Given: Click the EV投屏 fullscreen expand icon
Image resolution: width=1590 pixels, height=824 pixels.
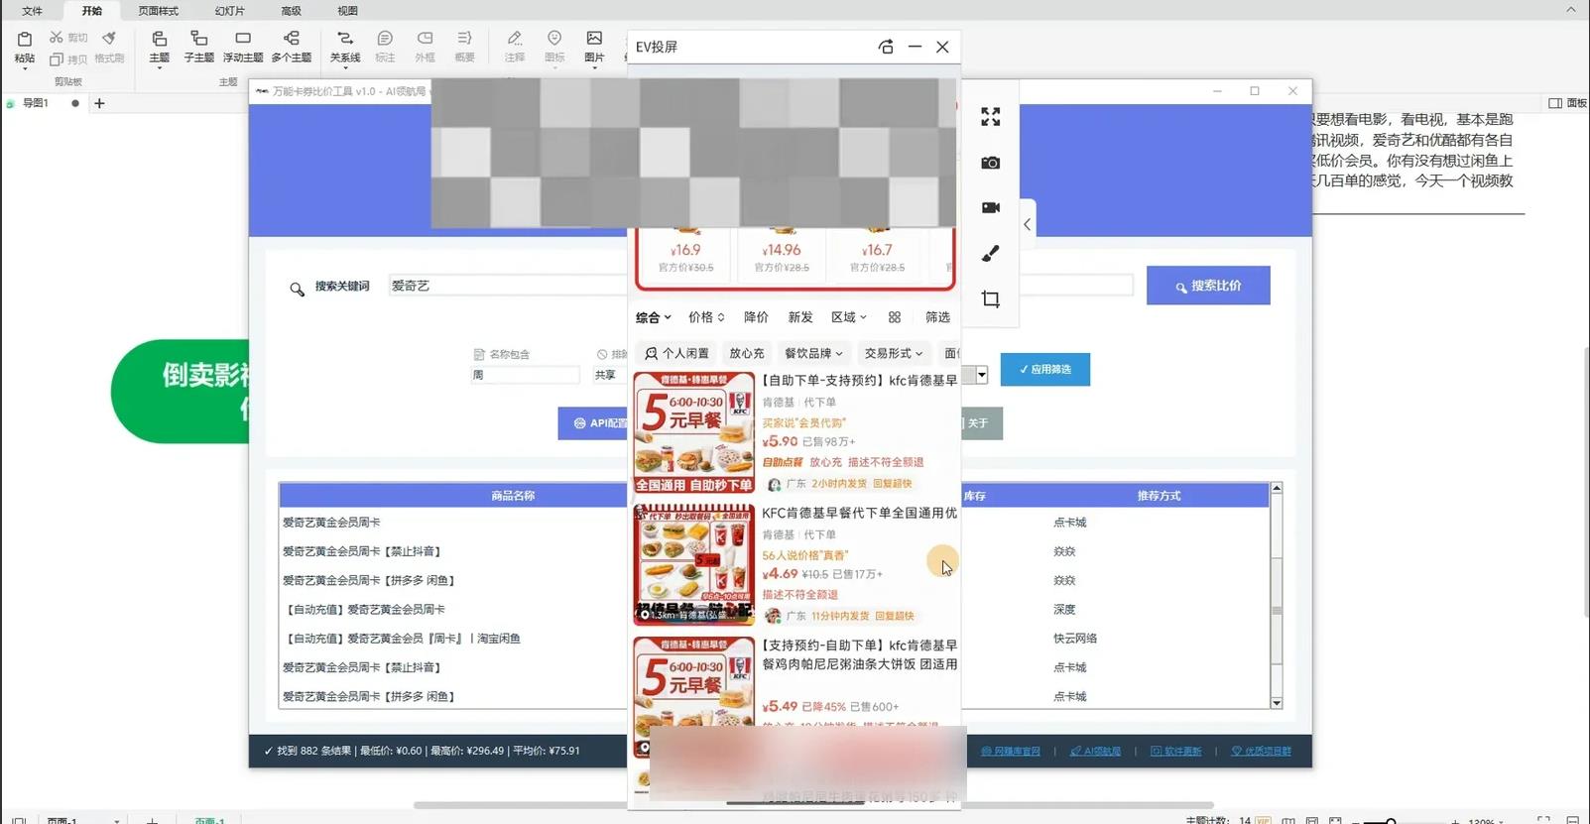Looking at the screenshot, I should click(990, 117).
